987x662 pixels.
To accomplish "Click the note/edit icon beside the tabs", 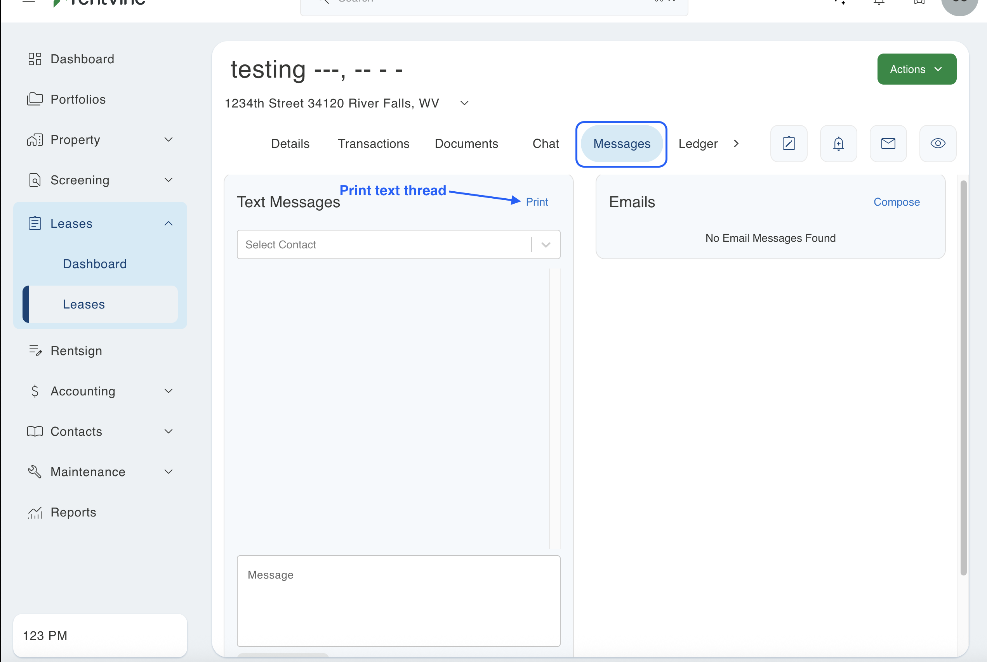I will [x=789, y=144].
